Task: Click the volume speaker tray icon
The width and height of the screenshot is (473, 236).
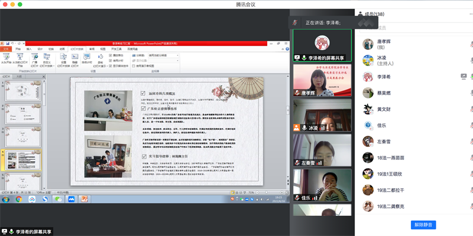Action: point(261,199)
